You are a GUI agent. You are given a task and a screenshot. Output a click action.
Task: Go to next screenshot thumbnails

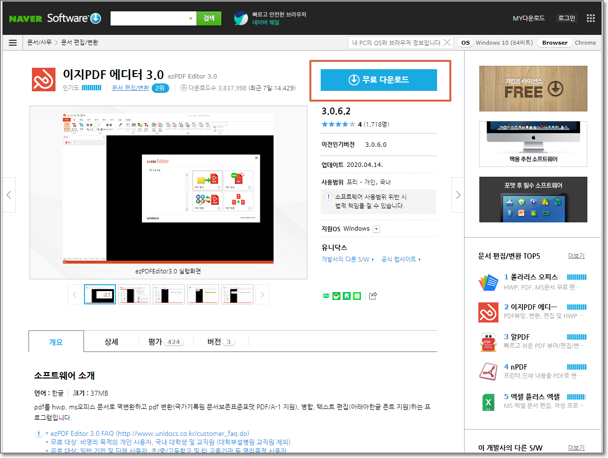(x=262, y=295)
